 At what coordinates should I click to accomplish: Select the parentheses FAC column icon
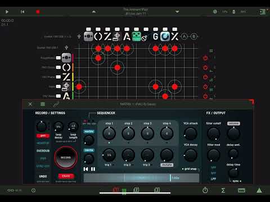point(98,36)
